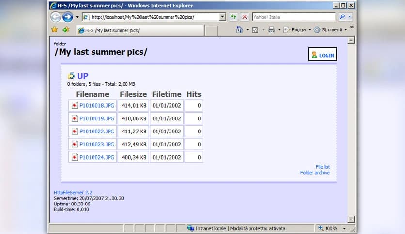Click the Folder archive link
This screenshot has width=405, height=234.
[x=315, y=173]
